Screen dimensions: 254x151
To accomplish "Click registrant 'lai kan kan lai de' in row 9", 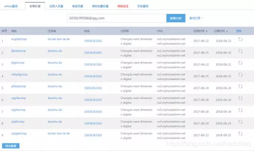I will [59, 134].
